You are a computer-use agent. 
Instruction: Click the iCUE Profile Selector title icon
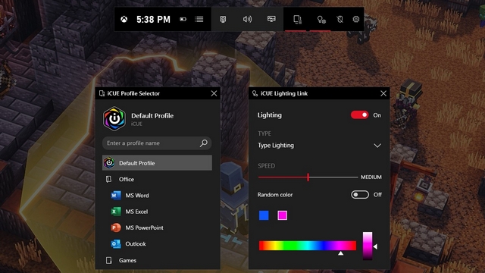[x=102, y=93]
